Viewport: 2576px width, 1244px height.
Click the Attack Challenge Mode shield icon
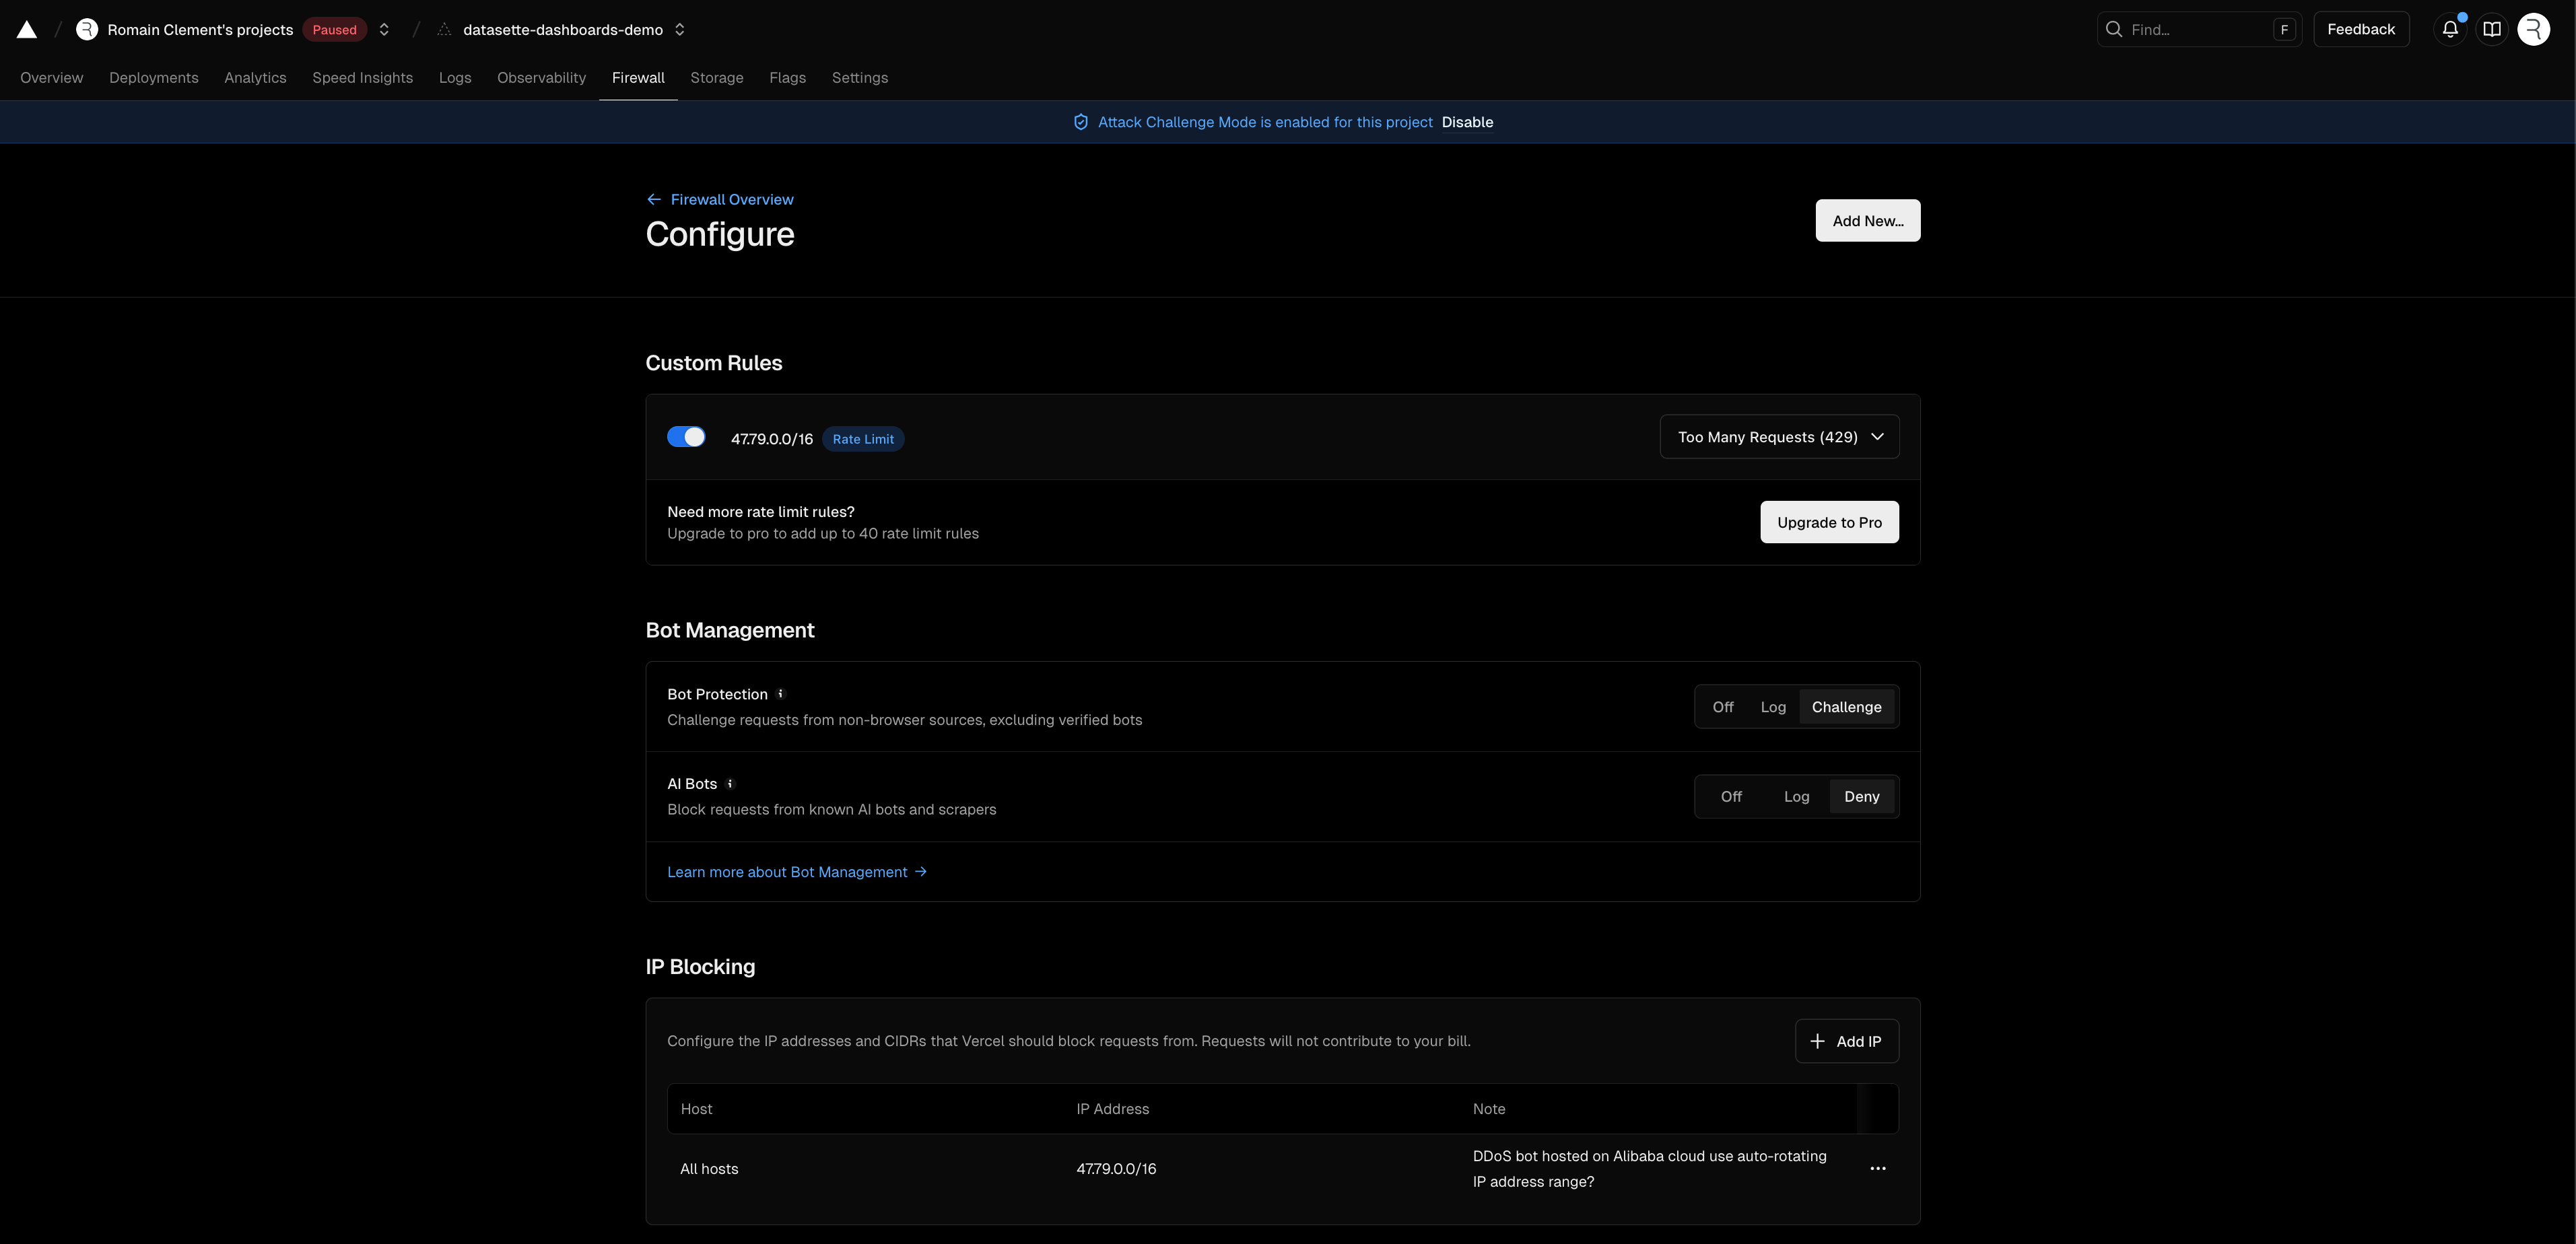[1081, 122]
